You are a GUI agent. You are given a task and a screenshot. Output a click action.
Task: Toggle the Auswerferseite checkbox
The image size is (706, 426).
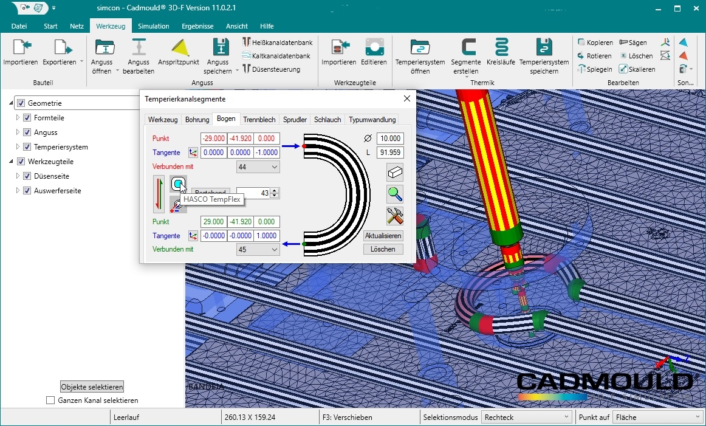(x=27, y=190)
